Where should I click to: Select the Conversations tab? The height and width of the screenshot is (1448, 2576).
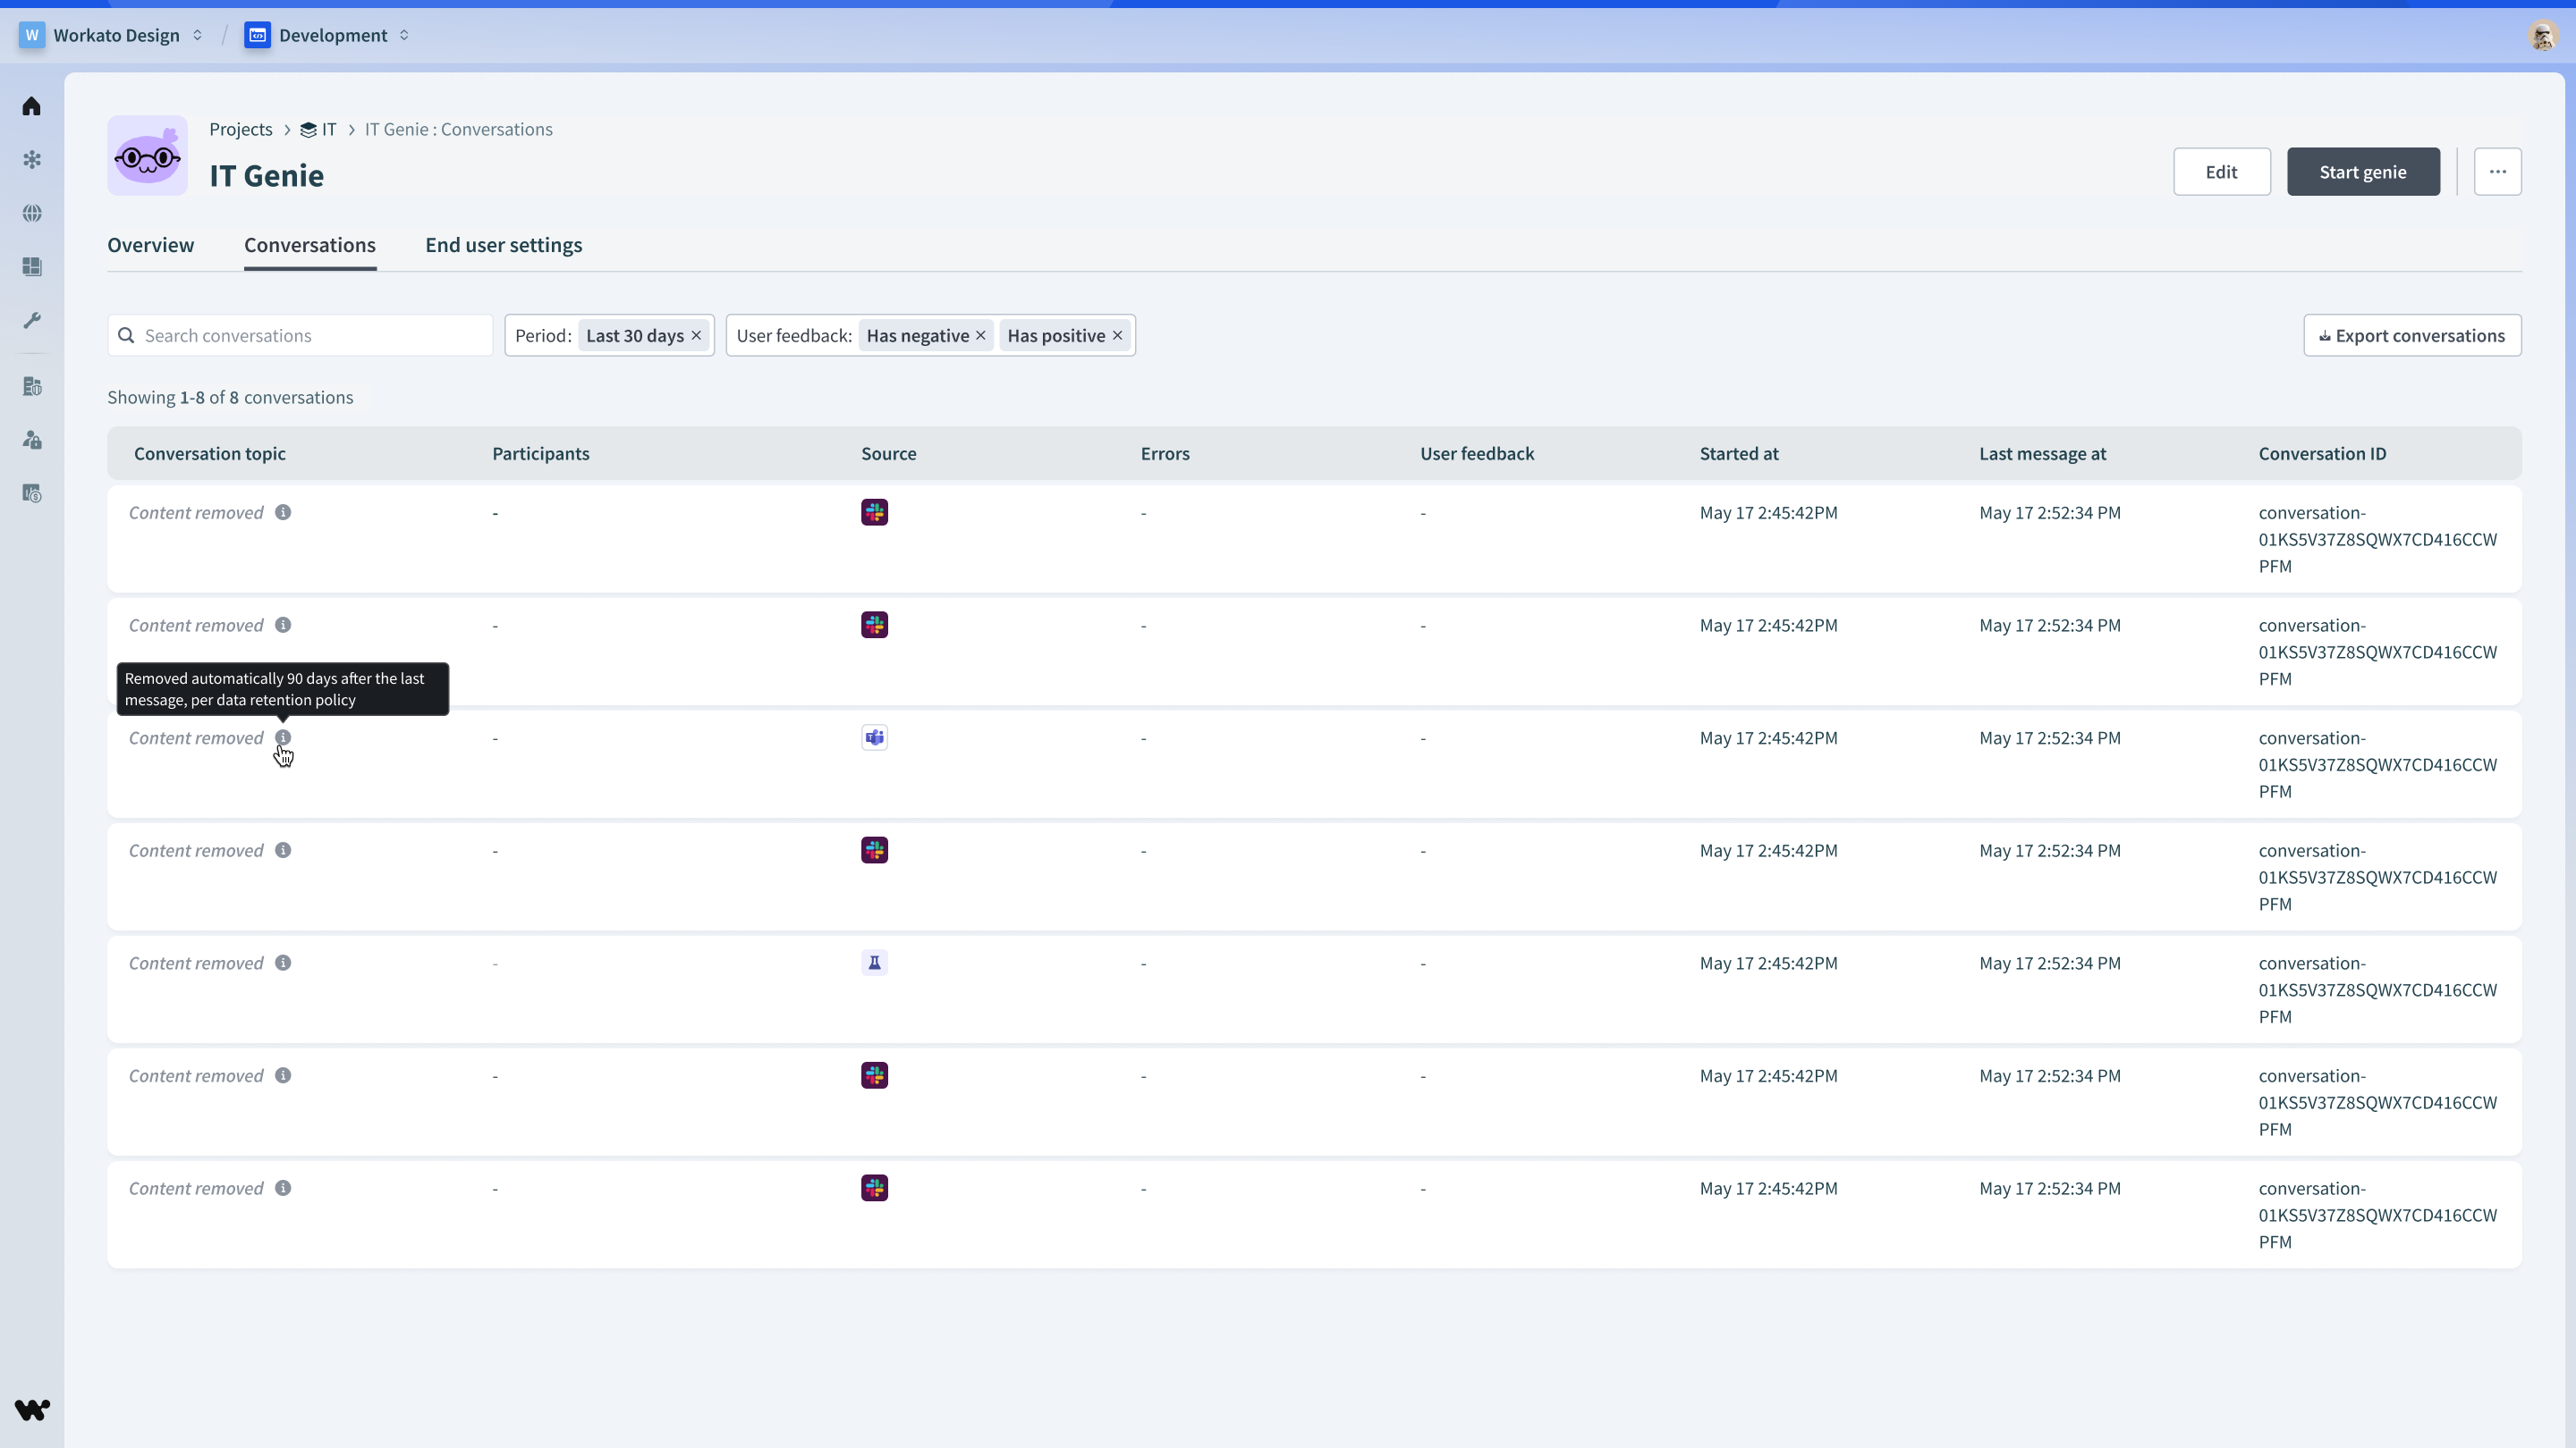(x=310, y=246)
